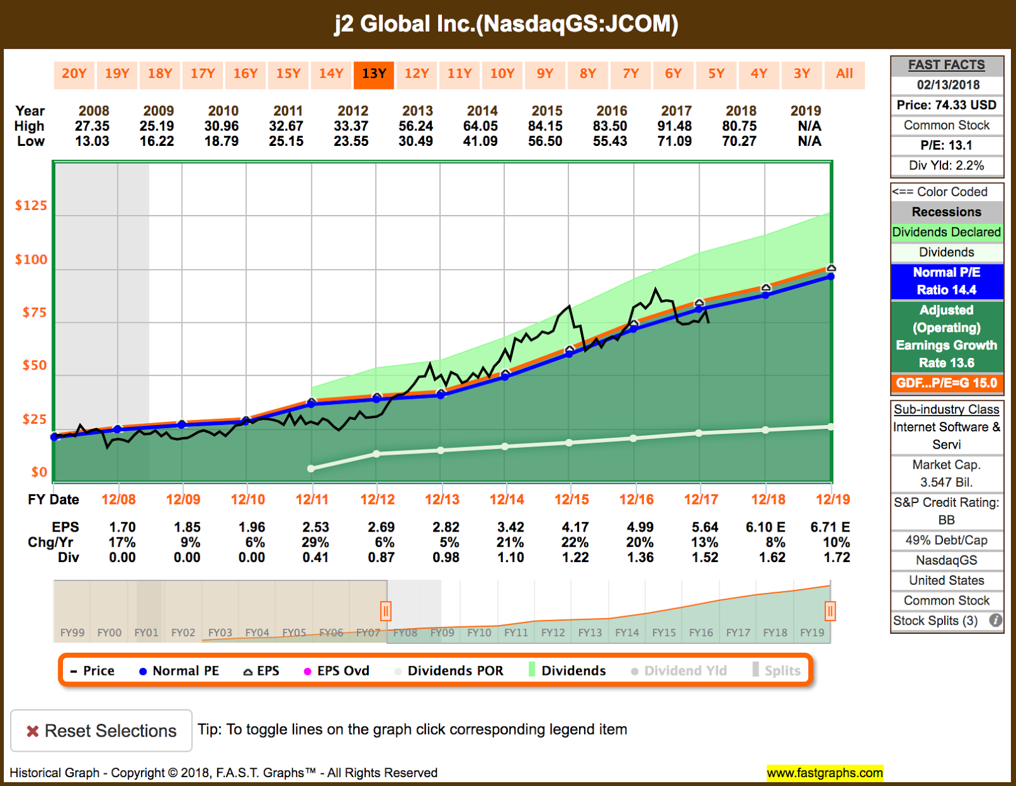Select the 20Y time range tab
This screenshot has width=1016, height=786.
(x=74, y=74)
